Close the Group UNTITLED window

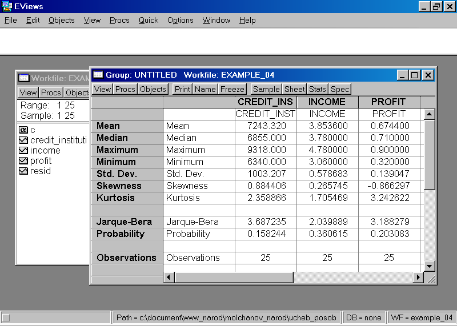tap(428, 75)
